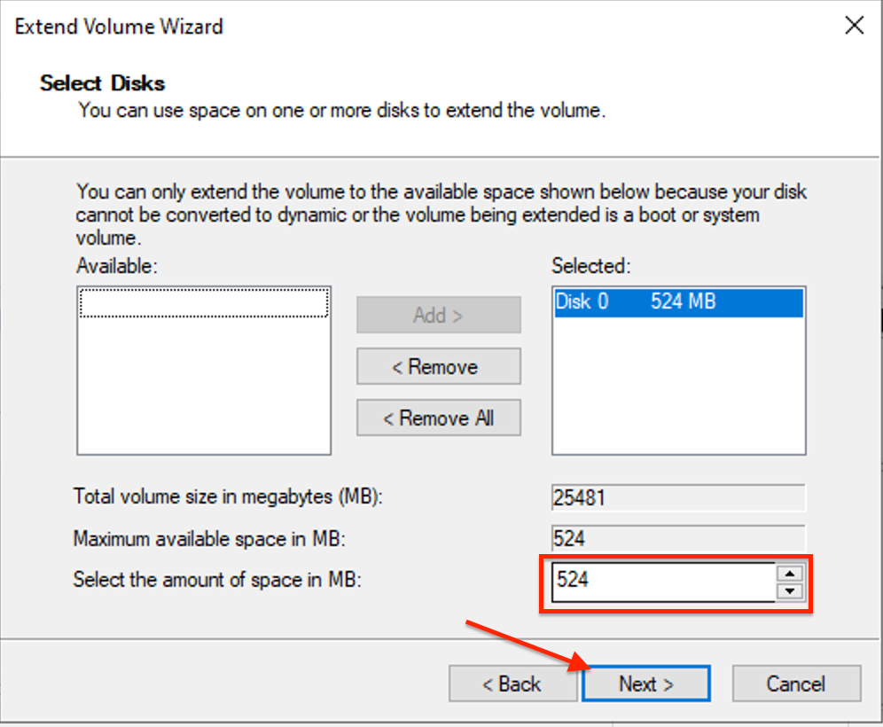The image size is (883, 727).
Task: Click the dotted focus row in Available list
Action: click(204, 303)
